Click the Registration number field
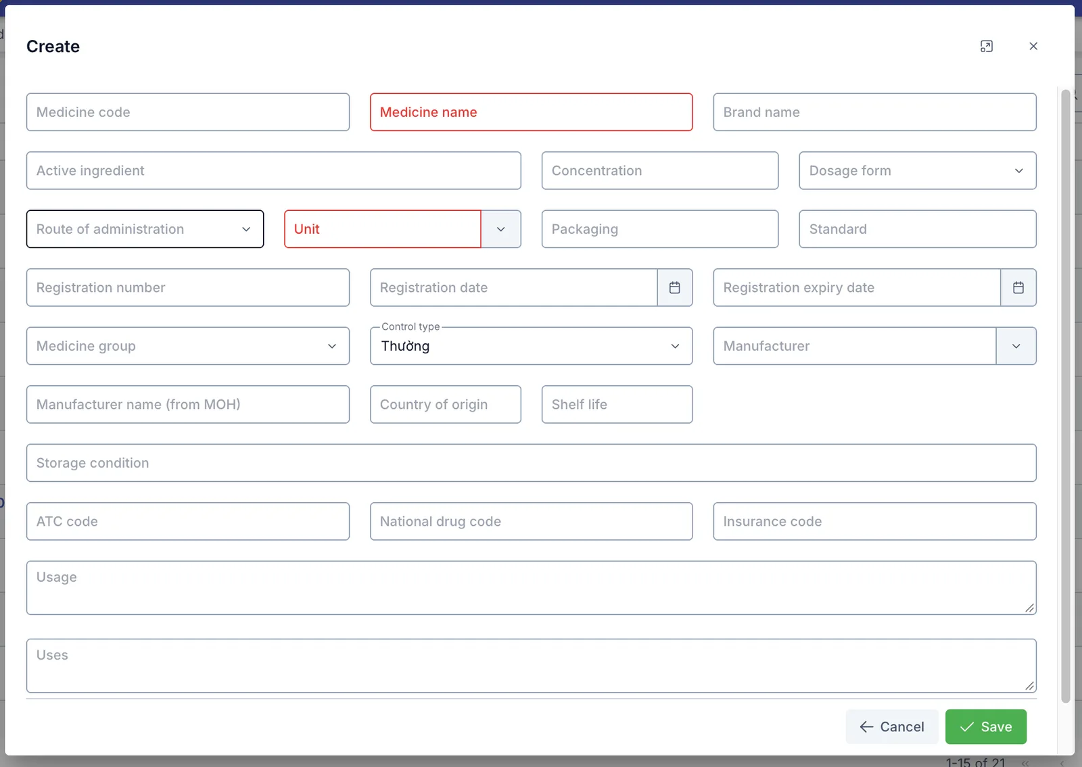 tap(188, 288)
